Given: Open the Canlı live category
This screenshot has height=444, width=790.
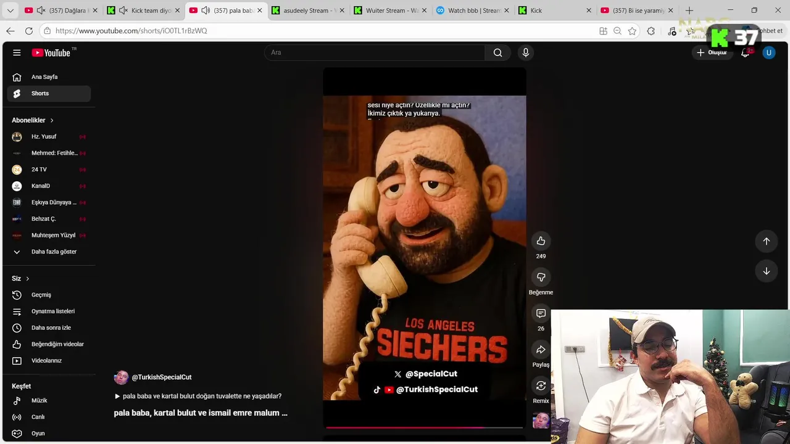Looking at the screenshot, I should (49, 417).
